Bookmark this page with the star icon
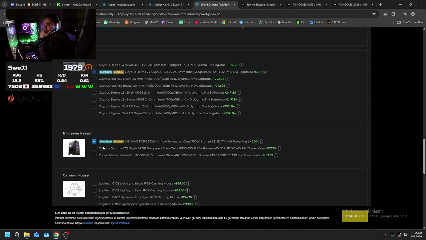Screen dimensions: 426x240 click(374, 14)
